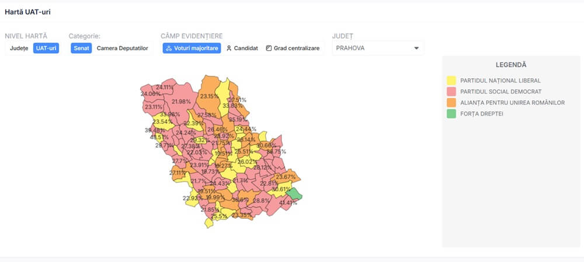Switch map level to Județe
This screenshot has width=584, height=262.
pos(19,48)
